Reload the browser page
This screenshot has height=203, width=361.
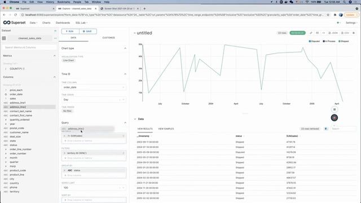coord(15,15)
